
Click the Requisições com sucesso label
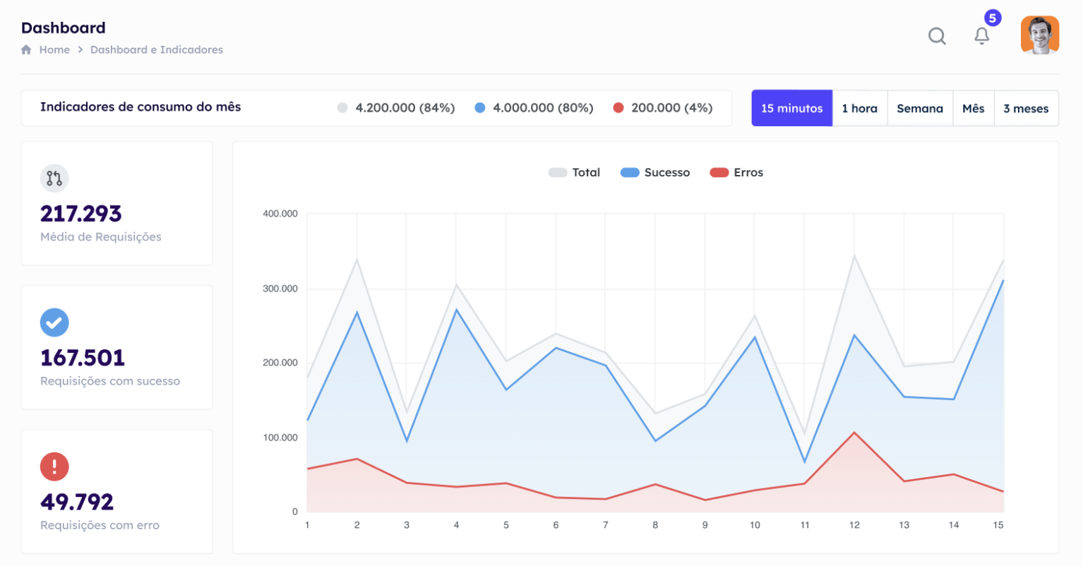point(110,381)
